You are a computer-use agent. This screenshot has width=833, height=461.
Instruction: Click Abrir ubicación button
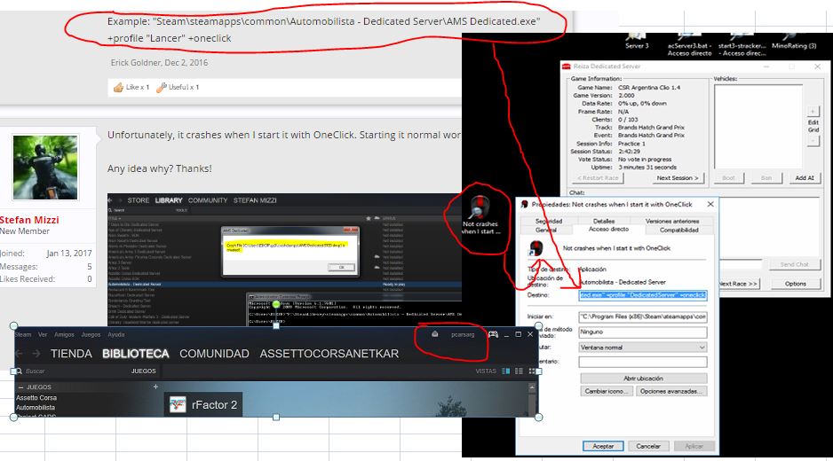tap(643, 379)
